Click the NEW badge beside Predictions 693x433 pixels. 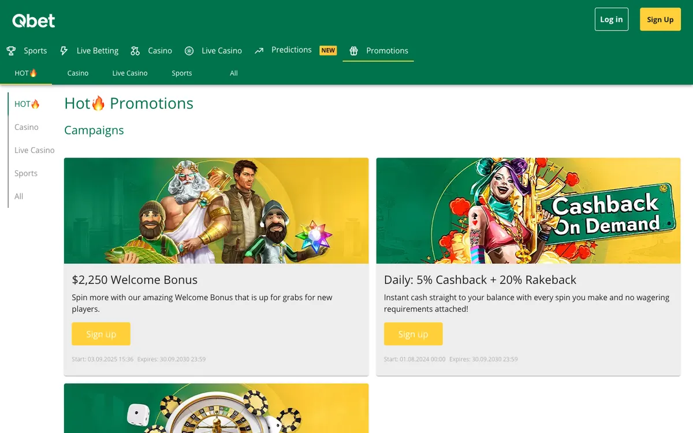(x=328, y=50)
